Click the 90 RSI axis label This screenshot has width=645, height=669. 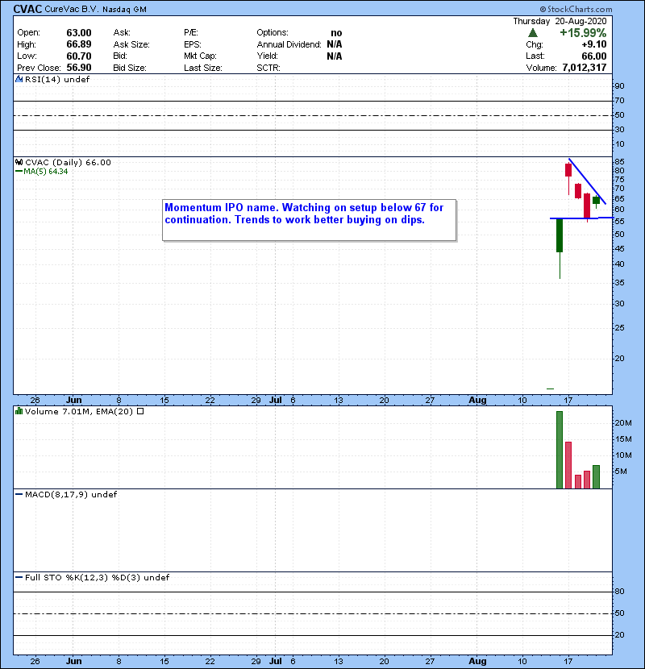(x=619, y=85)
